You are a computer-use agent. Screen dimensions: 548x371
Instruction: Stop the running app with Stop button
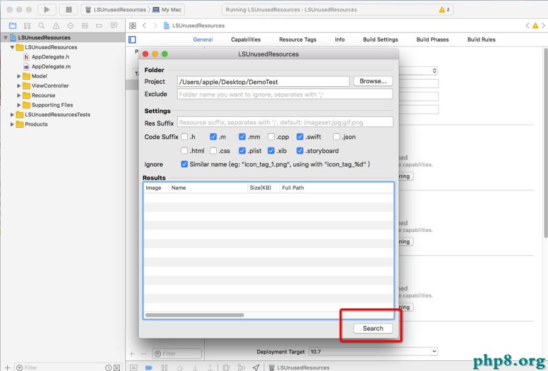pyautogui.click(x=68, y=10)
